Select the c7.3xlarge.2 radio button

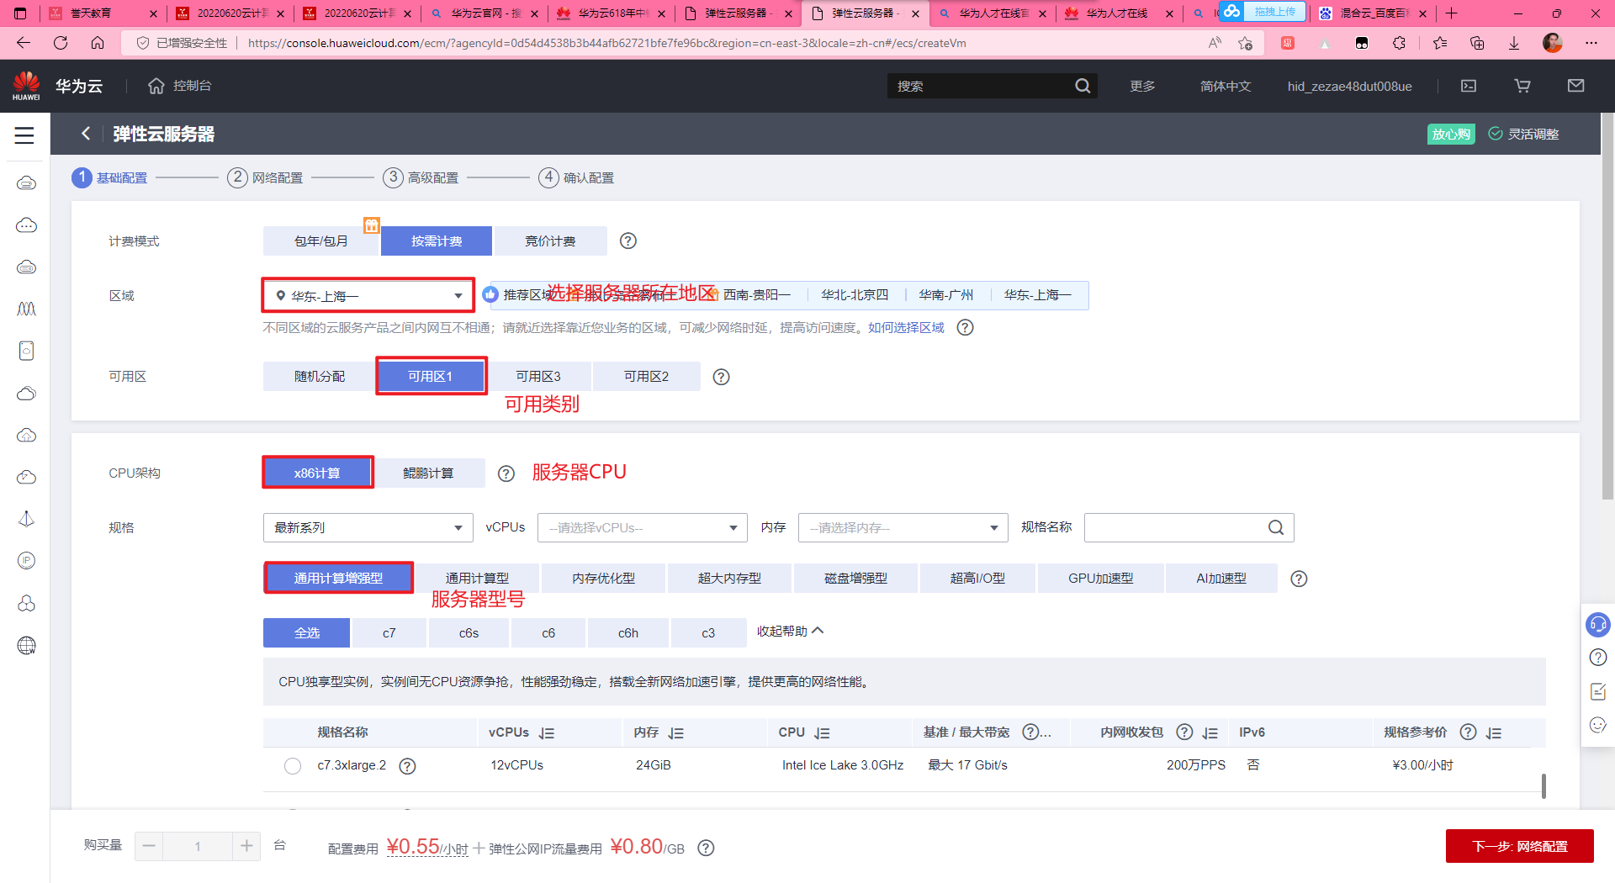(x=293, y=766)
